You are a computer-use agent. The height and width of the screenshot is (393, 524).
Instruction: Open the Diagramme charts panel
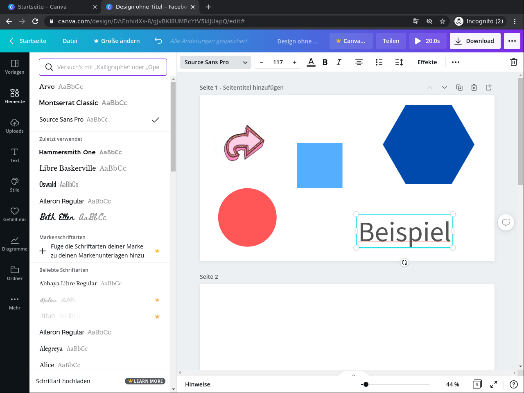click(15, 244)
